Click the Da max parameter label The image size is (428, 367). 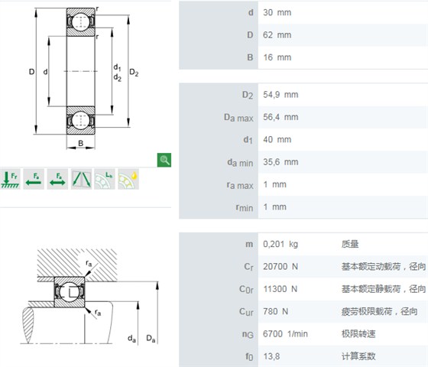coord(238,118)
